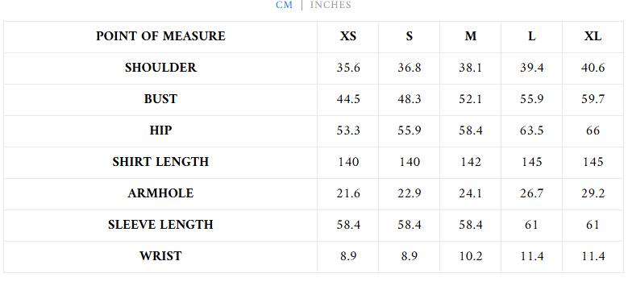Select the SLEEVE LENGTH row label
Viewport: 628px width, 290px height.
coord(160,225)
